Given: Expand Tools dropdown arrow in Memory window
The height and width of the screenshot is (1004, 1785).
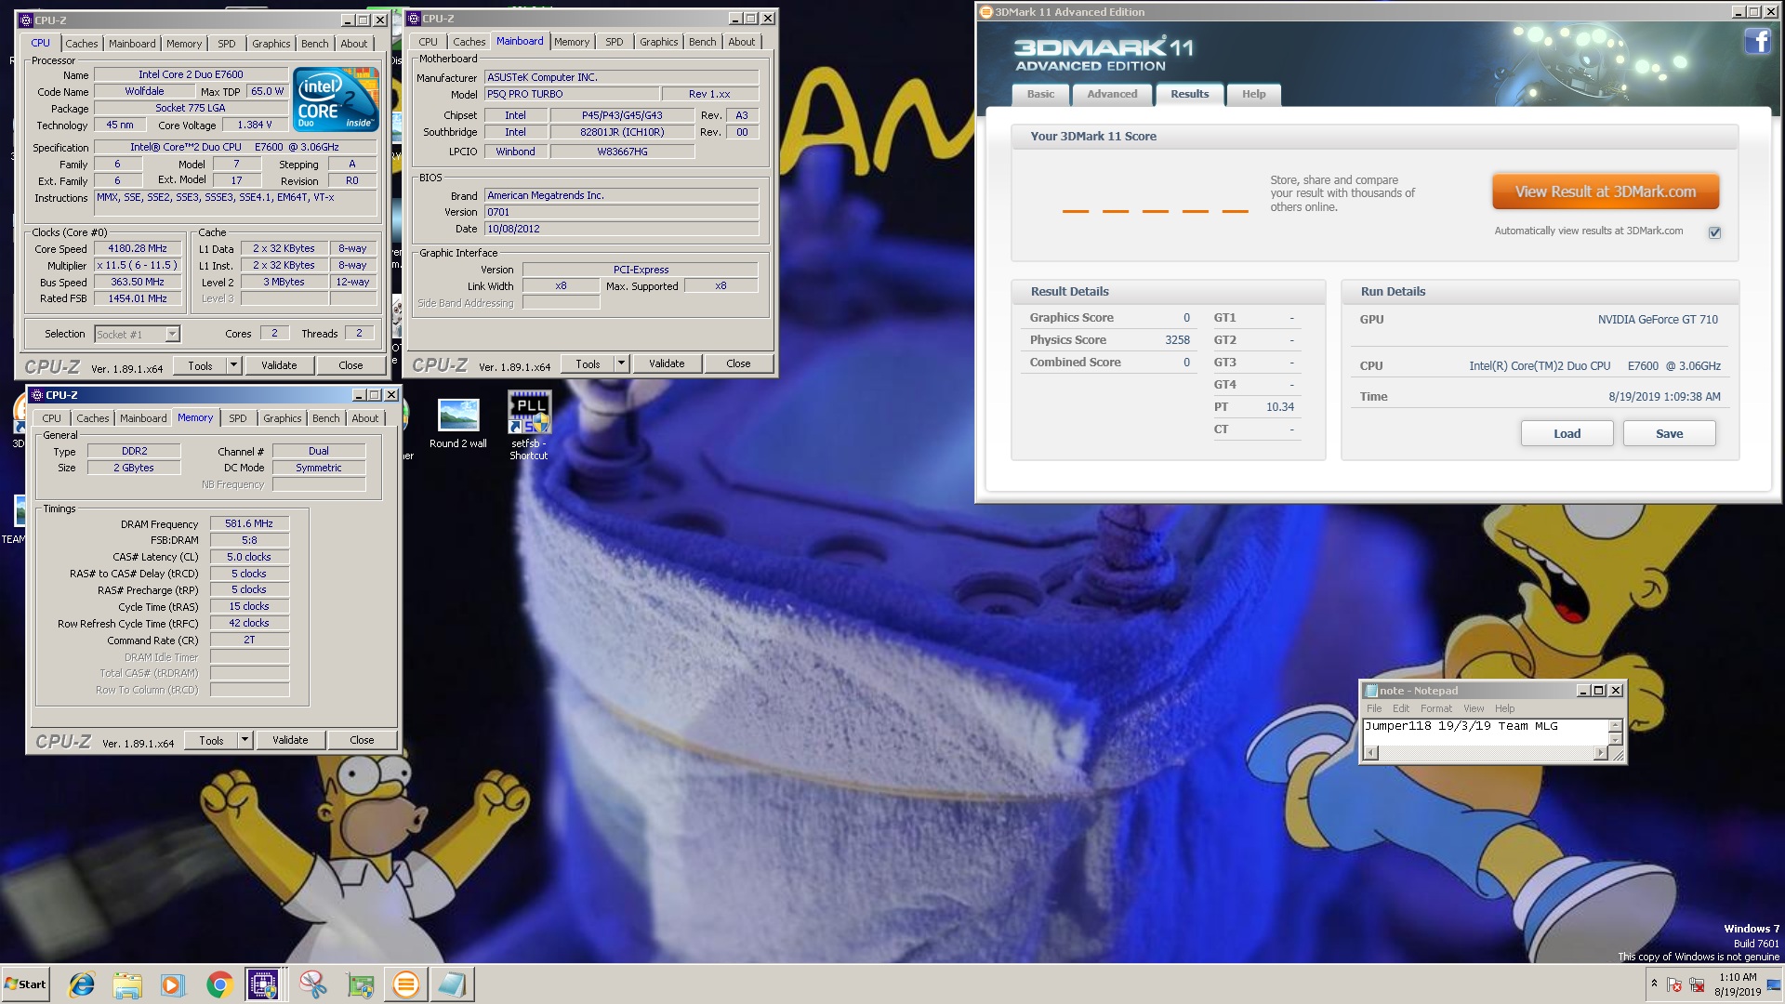Looking at the screenshot, I should pyautogui.click(x=245, y=740).
